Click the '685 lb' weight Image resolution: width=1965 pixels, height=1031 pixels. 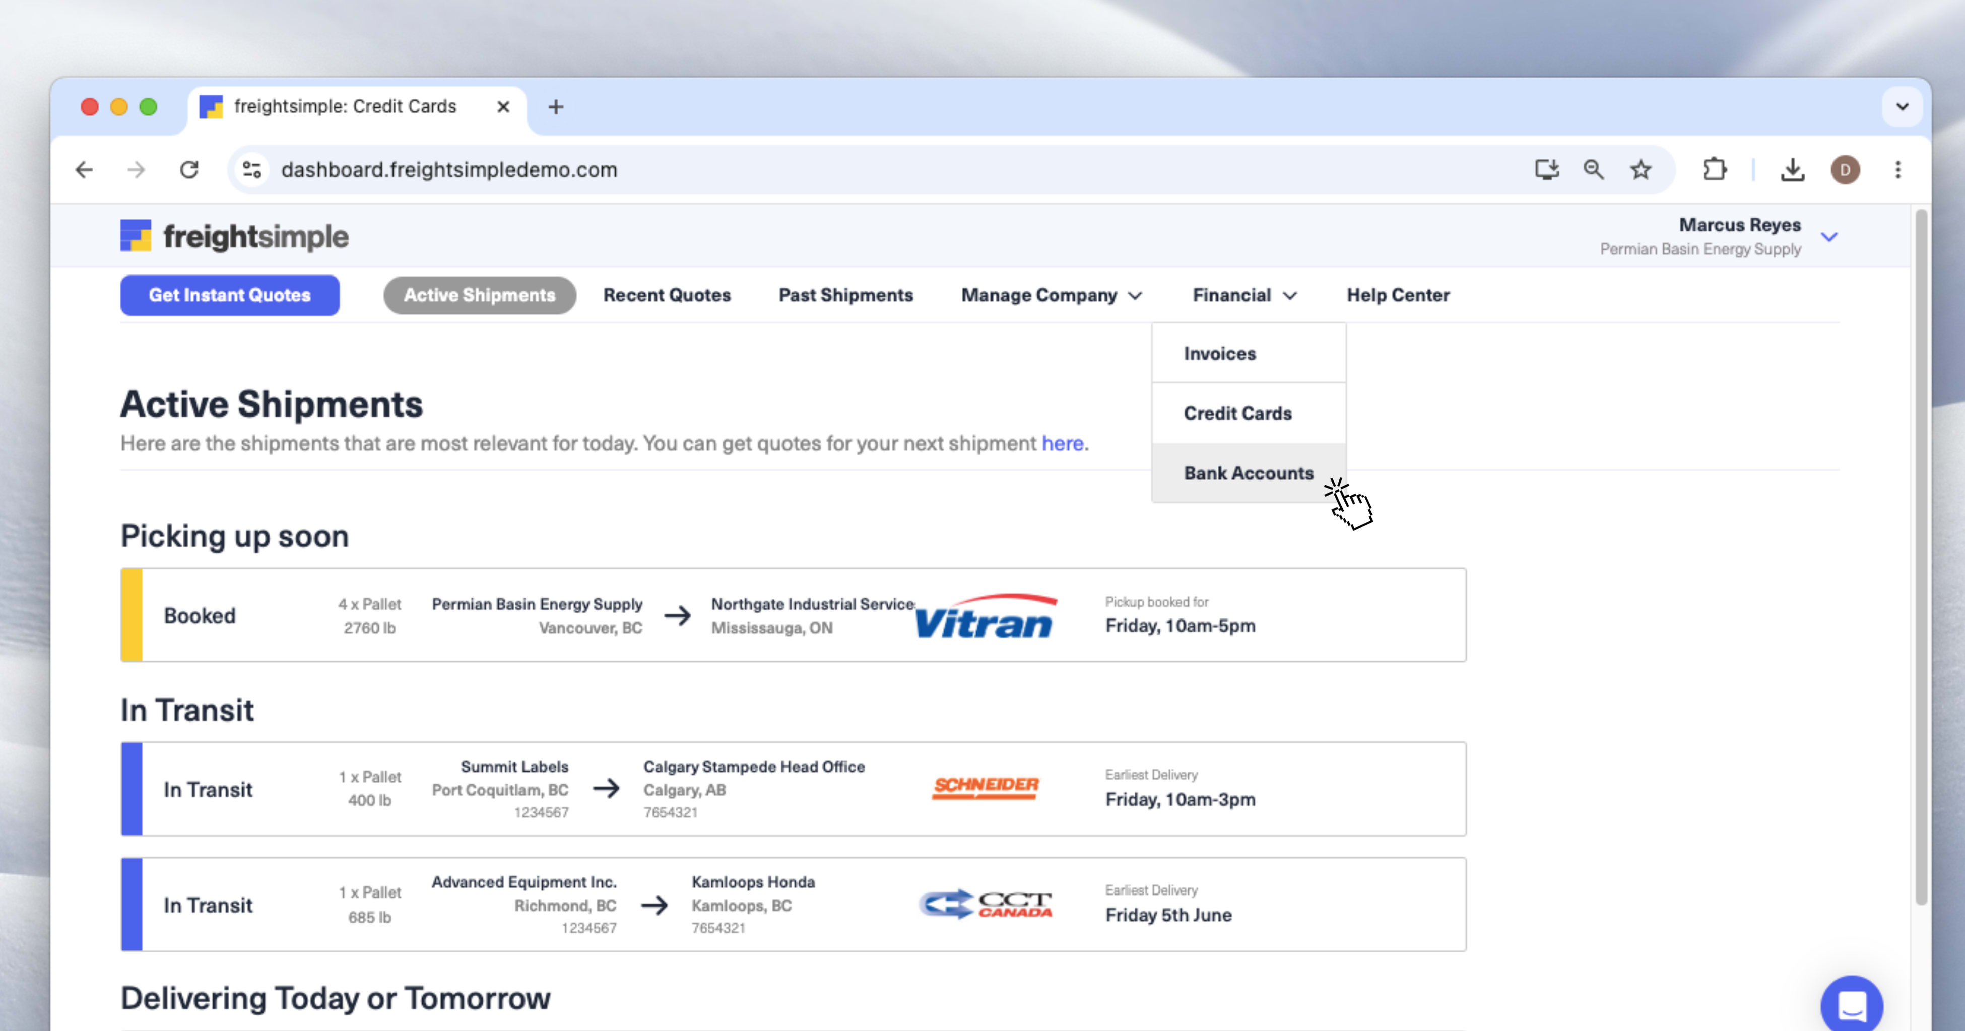(x=369, y=917)
